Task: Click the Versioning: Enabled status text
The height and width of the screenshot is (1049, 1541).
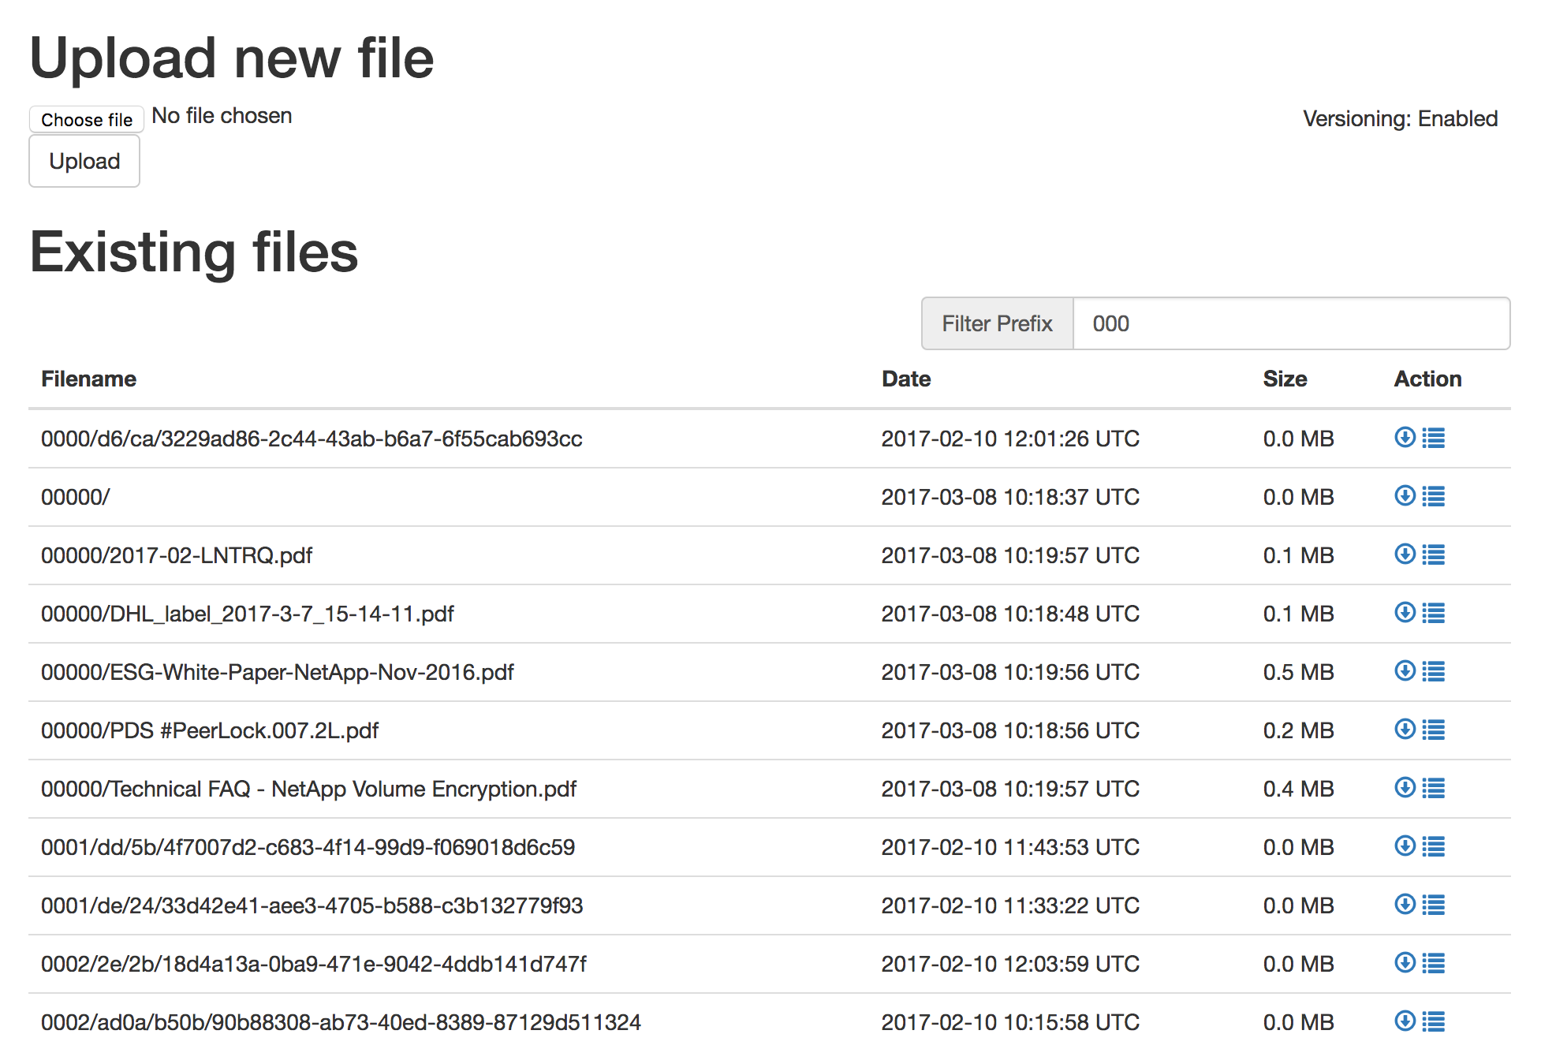Action: point(1399,118)
